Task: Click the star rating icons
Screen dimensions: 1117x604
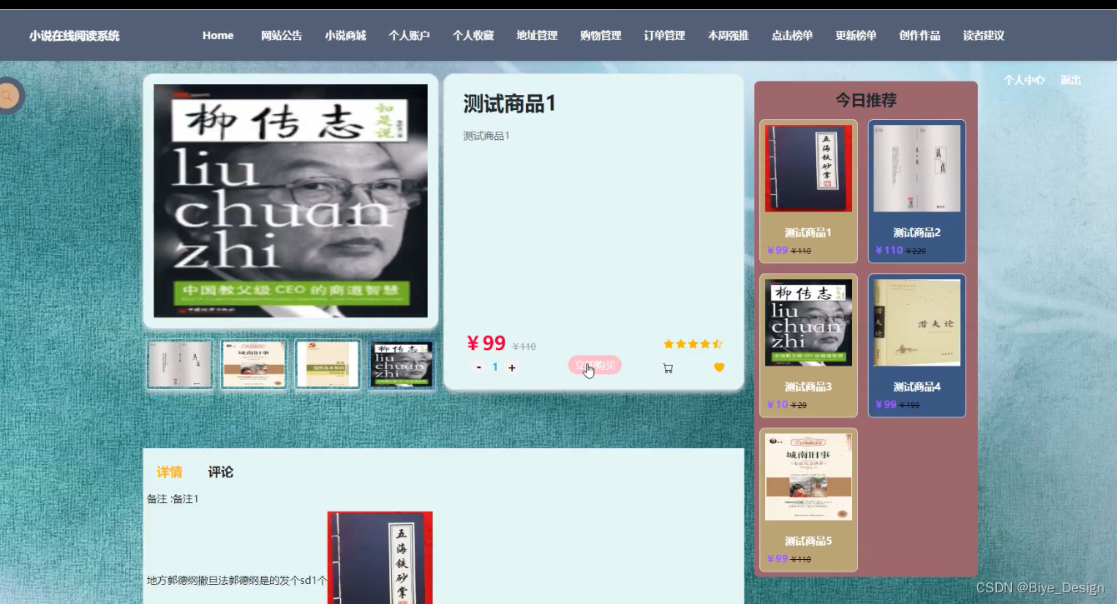Action: click(693, 344)
